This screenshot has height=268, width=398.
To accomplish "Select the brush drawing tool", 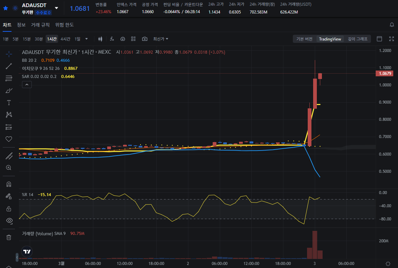I will (9, 90).
